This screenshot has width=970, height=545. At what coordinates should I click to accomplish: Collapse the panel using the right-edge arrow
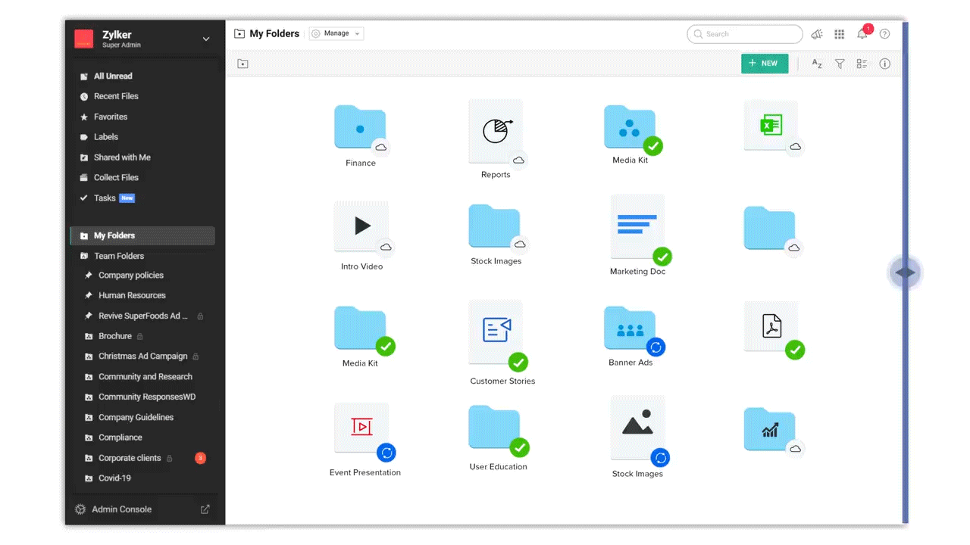coord(905,272)
